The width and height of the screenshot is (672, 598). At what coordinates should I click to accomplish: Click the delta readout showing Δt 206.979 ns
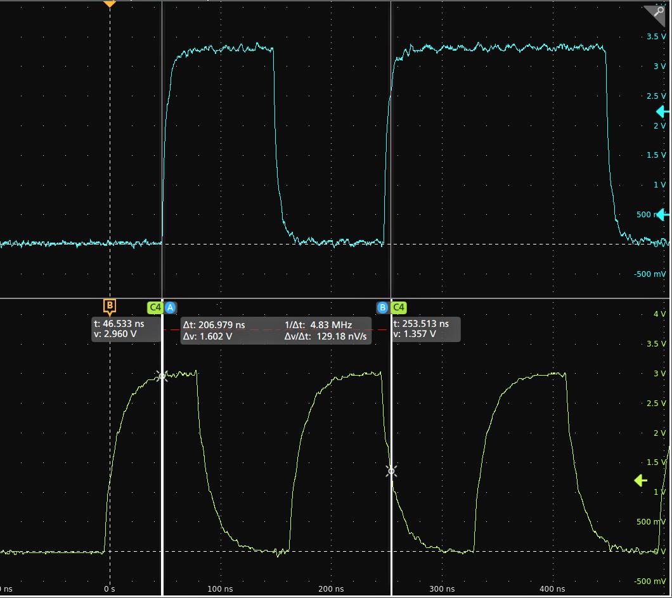[x=214, y=325]
